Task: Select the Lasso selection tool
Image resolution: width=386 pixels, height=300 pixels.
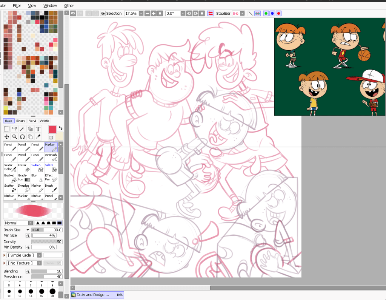Action: point(14,129)
